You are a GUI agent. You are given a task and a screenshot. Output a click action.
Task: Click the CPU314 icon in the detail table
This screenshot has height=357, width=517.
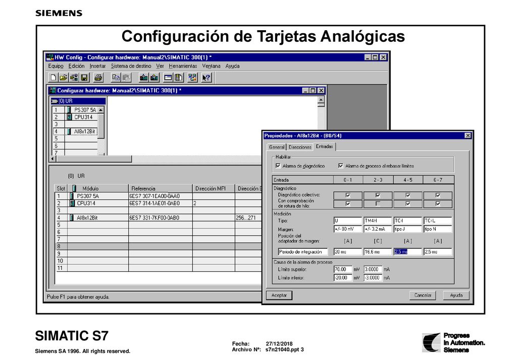point(72,203)
